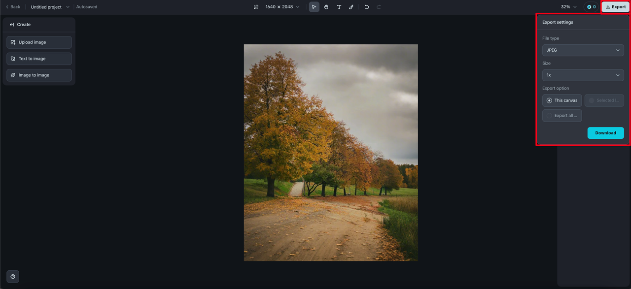The width and height of the screenshot is (631, 289).
Task: Click the Export settings heading
Action: click(x=558, y=22)
